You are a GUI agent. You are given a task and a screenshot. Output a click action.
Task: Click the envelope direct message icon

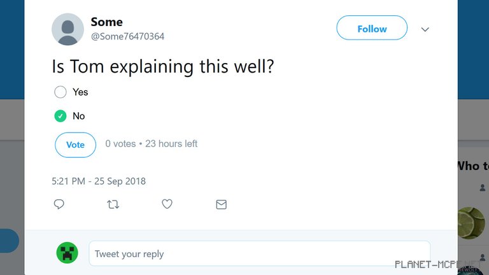[x=221, y=204]
